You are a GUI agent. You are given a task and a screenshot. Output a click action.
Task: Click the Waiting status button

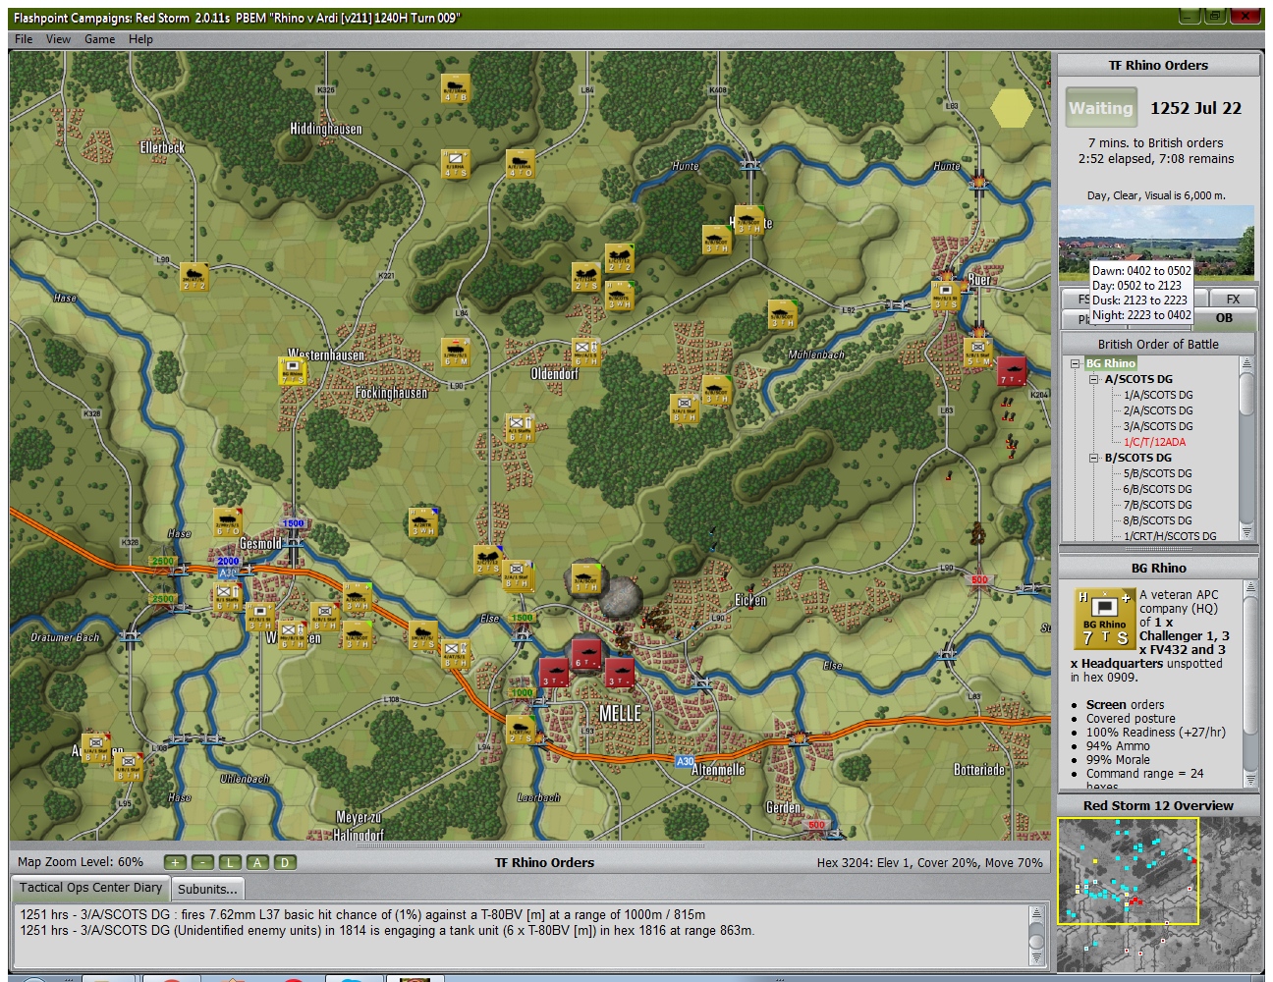pos(1101,108)
